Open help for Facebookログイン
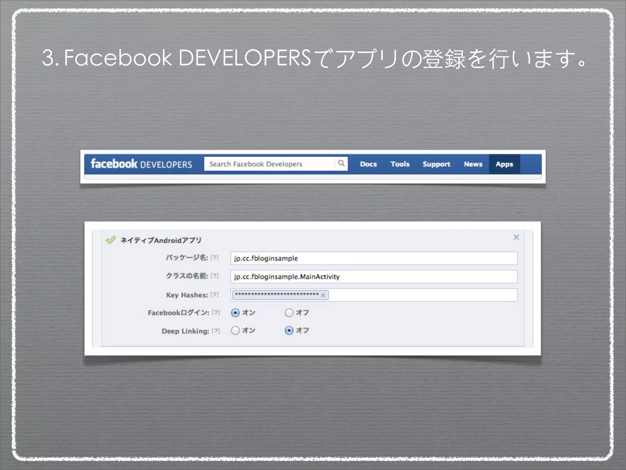 216,312
